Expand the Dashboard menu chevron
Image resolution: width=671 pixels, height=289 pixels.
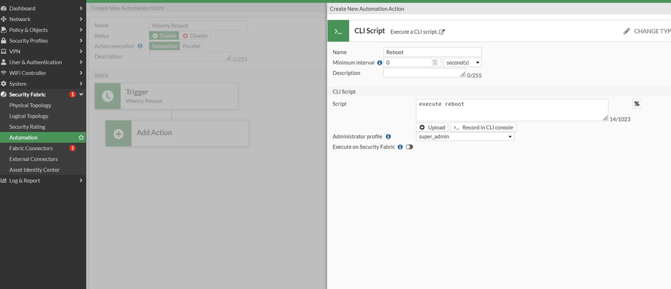(81, 8)
